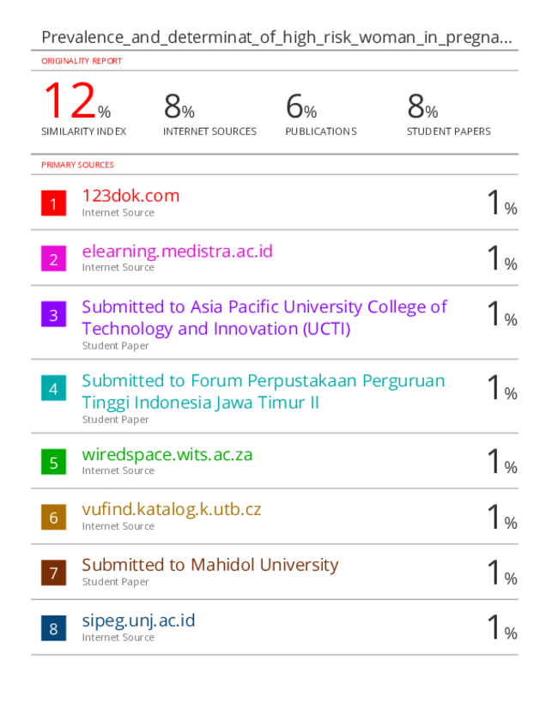Click the gold number 6 source badge
The width and height of the screenshot is (558, 722).
coord(53,517)
